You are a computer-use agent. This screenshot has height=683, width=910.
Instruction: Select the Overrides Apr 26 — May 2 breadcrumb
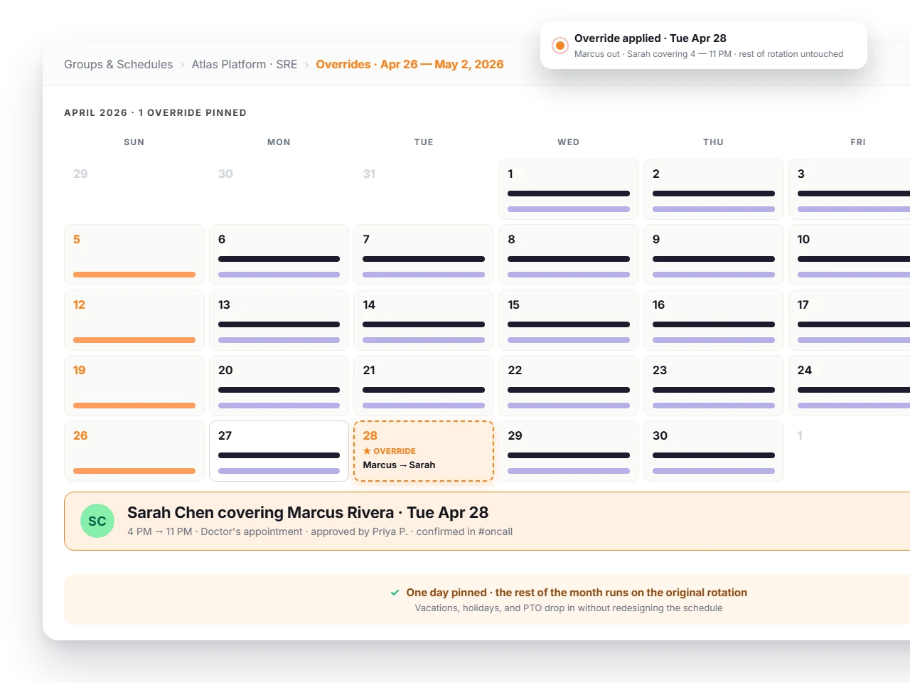point(409,64)
